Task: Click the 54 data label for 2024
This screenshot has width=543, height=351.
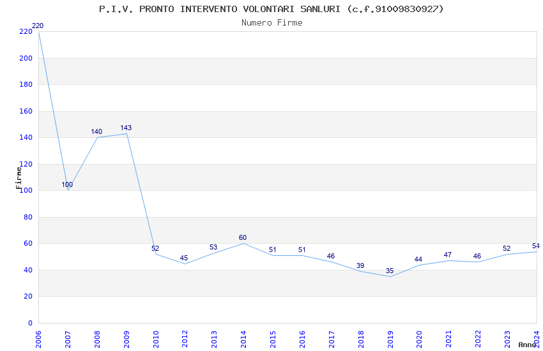Action: click(536, 246)
